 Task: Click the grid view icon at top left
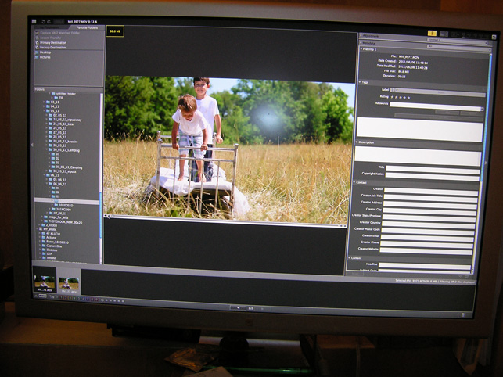[34, 21]
